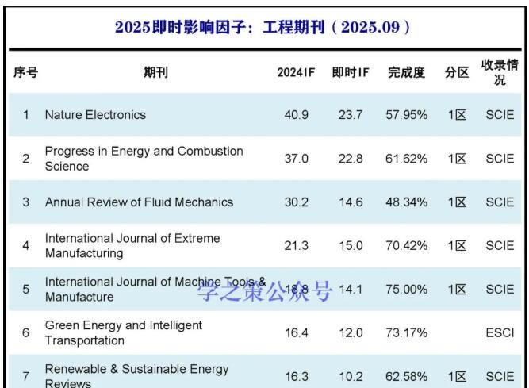Click the 学之策公众号 watermark text
This screenshot has height=388, width=529.
point(264,291)
